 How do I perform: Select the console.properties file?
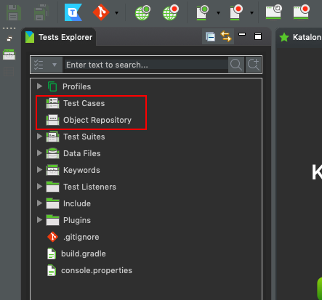tap(97, 270)
